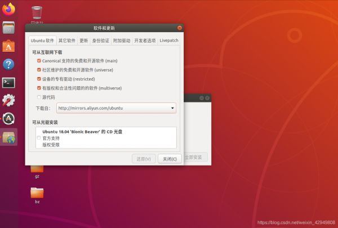Image resolution: width=338 pixels, height=228 pixels.
Task: Click the mirrors.aliyun.com URL field
Action: 116,108
